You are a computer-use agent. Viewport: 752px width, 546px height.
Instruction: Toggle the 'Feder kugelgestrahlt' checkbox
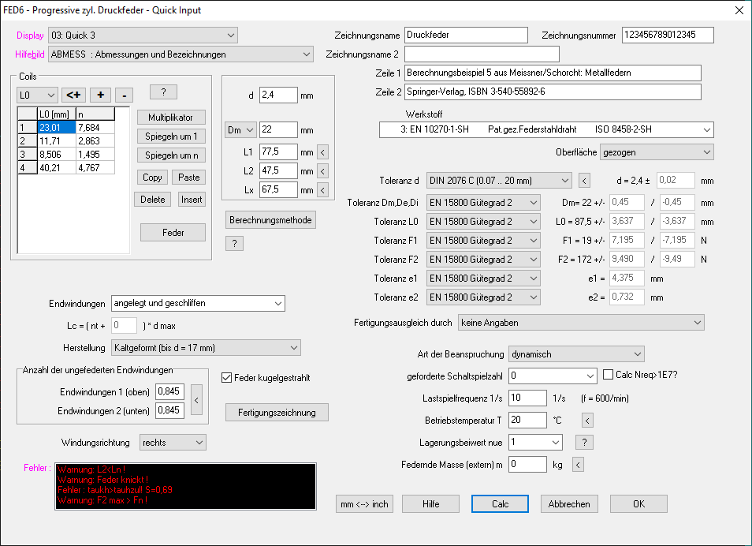coord(228,378)
